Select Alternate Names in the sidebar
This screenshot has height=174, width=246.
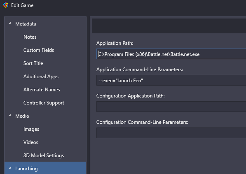(x=42, y=90)
